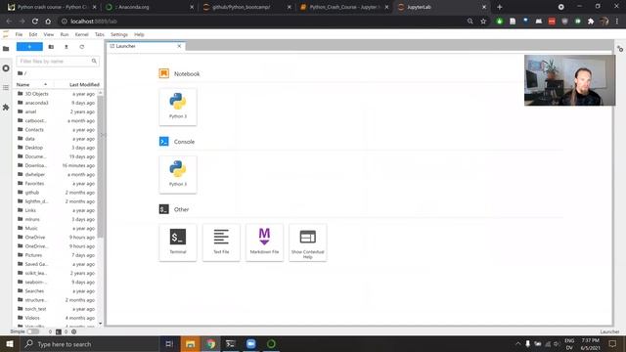The height and width of the screenshot is (352, 626).
Task: Open the Edit menu
Action: coord(33,35)
